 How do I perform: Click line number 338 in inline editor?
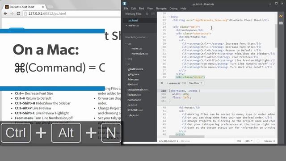click(164, 91)
